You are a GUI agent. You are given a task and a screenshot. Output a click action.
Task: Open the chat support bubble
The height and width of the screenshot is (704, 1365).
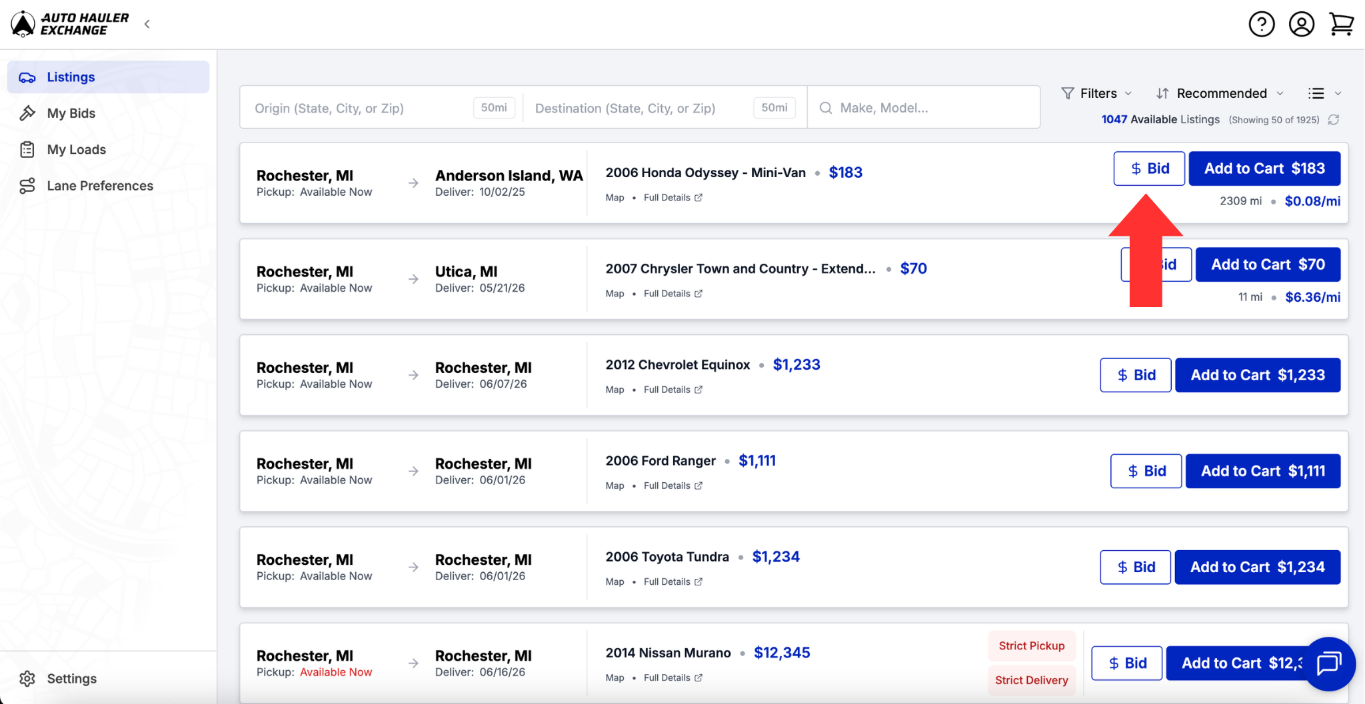pos(1329,663)
